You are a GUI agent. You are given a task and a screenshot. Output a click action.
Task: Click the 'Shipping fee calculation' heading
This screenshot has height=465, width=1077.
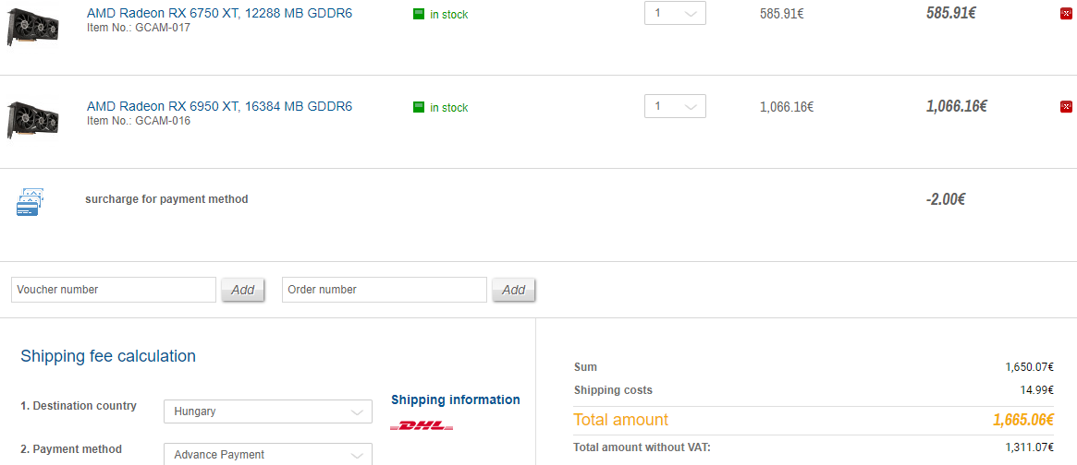click(108, 356)
